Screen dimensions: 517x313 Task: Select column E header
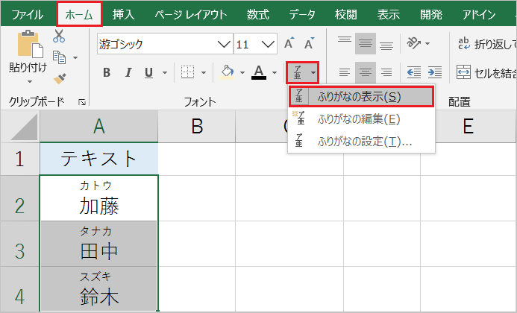pos(469,126)
